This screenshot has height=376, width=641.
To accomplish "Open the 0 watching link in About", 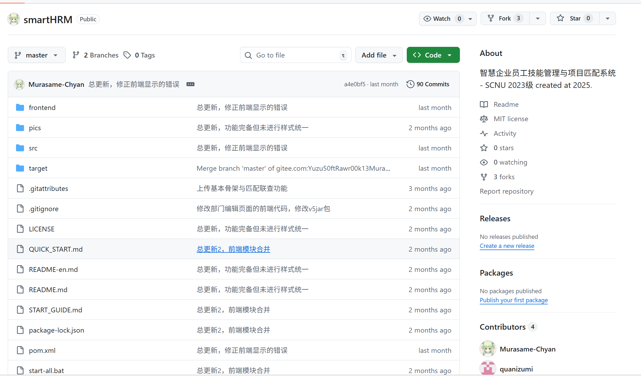I will coord(510,162).
